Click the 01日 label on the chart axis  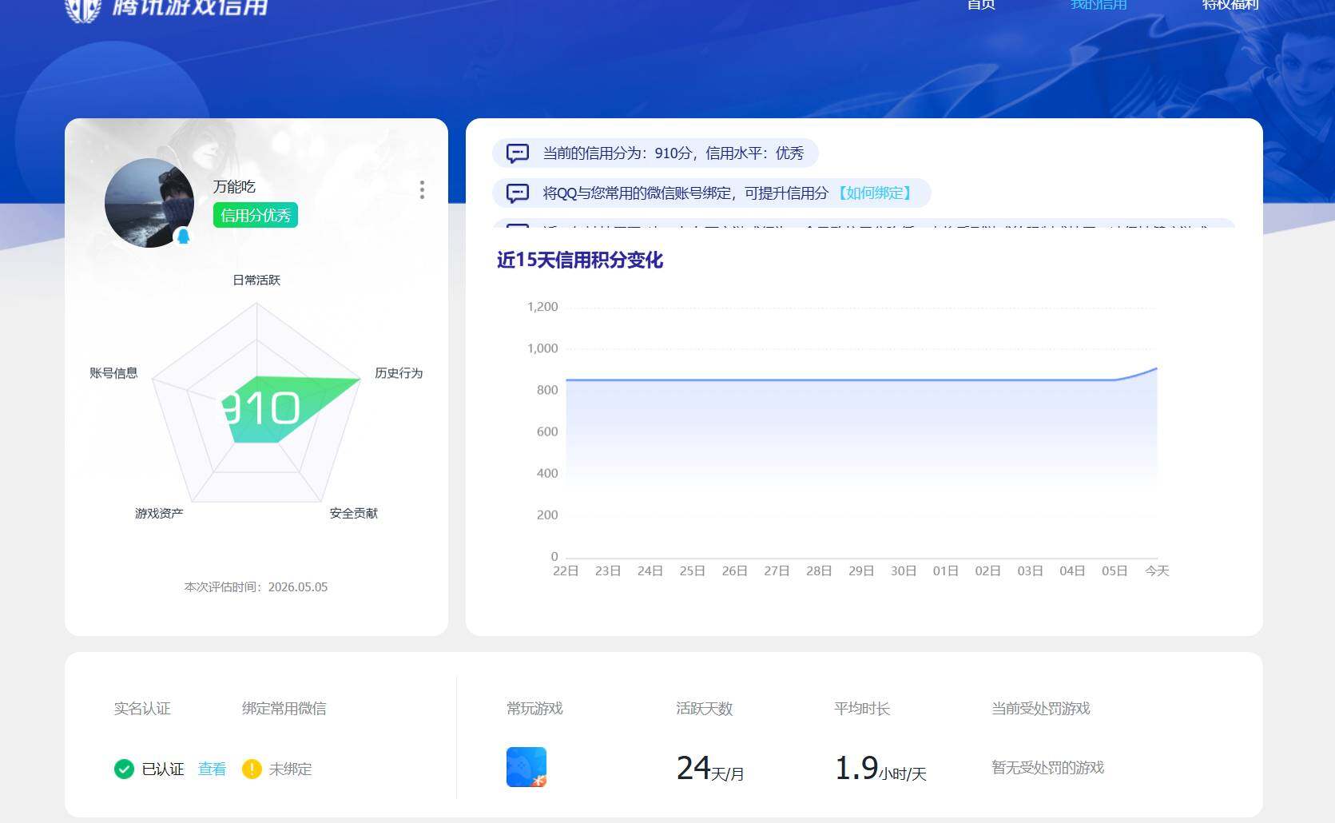[945, 571]
